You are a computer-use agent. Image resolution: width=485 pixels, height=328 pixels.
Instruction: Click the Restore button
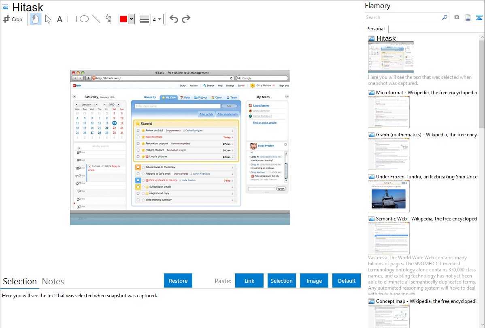pyautogui.click(x=178, y=281)
